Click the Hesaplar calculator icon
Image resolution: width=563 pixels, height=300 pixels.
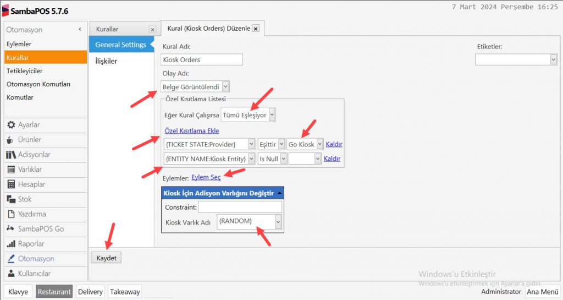(11, 184)
